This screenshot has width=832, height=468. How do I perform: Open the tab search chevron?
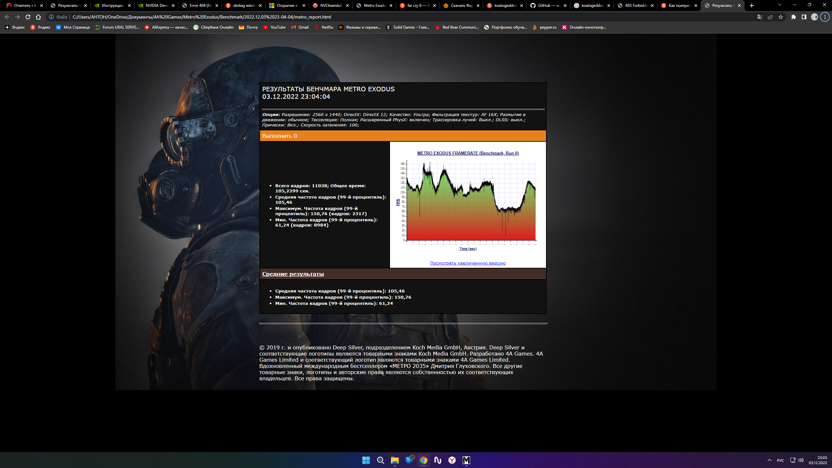pyautogui.click(x=779, y=5)
